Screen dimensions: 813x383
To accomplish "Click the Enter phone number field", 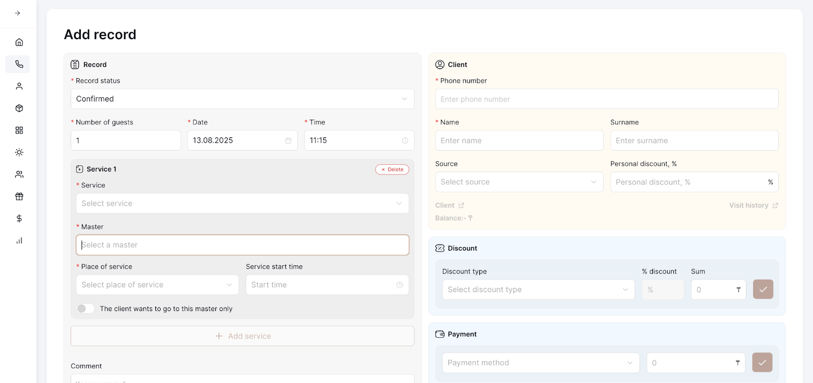I will (607, 99).
